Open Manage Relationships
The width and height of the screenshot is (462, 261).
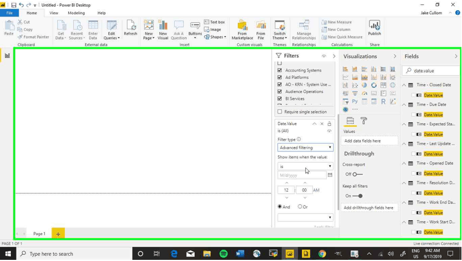(x=304, y=30)
